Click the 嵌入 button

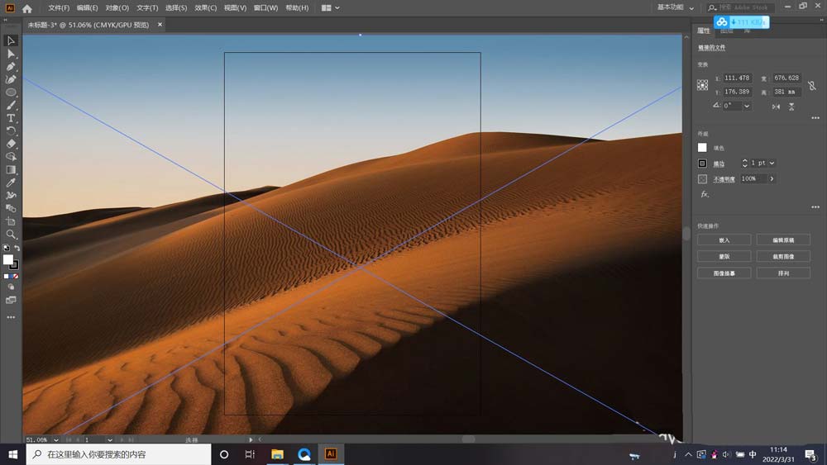(724, 240)
